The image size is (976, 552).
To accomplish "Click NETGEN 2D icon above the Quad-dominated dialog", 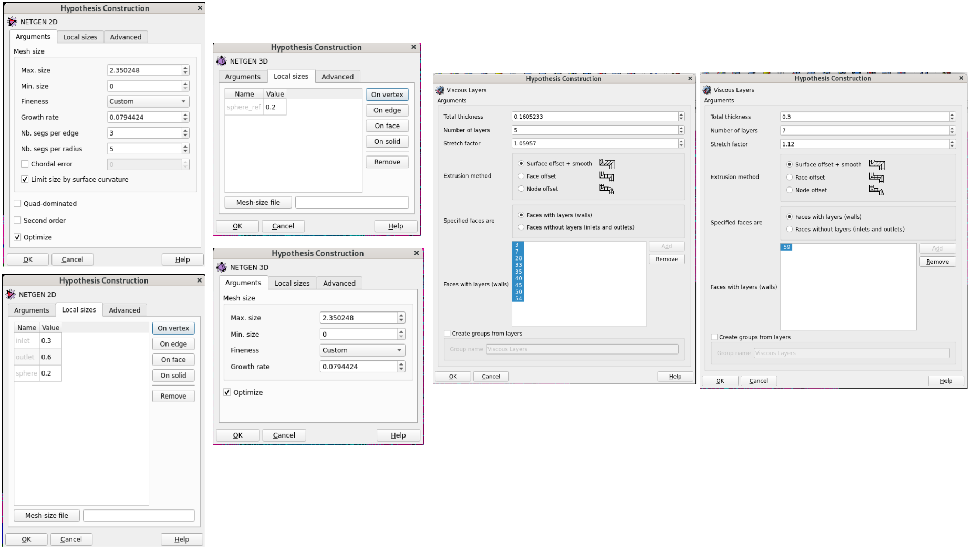I will [x=12, y=22].
